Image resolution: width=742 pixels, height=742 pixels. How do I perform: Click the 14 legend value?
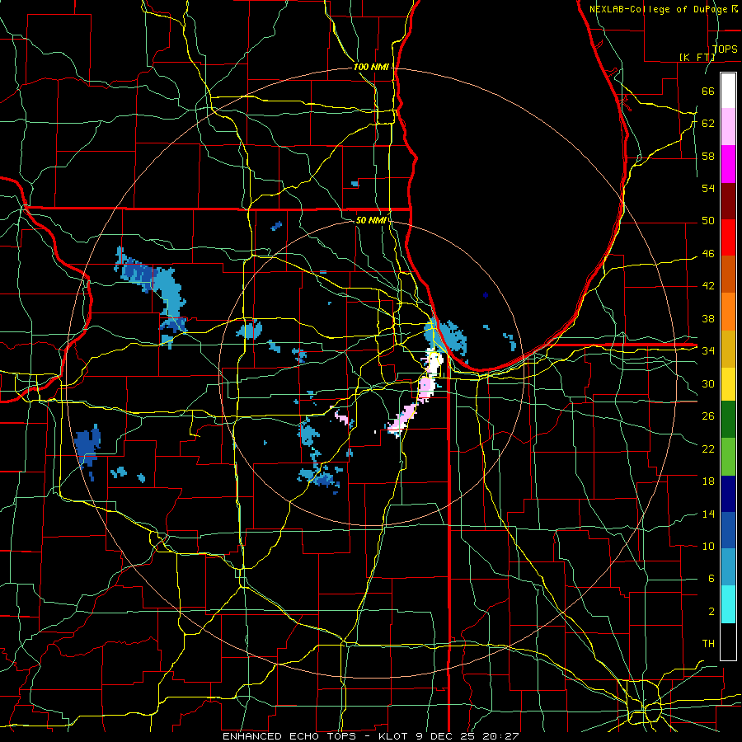pyautogui.click(x=708, y=514)
